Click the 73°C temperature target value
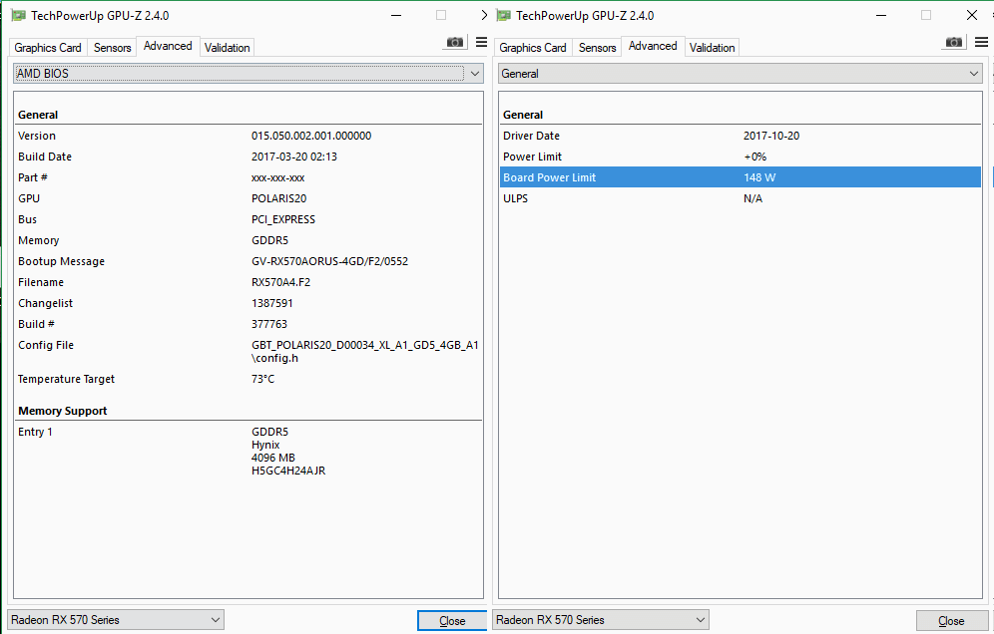Screen dimensions: 994x634 [x=263, y=379]
